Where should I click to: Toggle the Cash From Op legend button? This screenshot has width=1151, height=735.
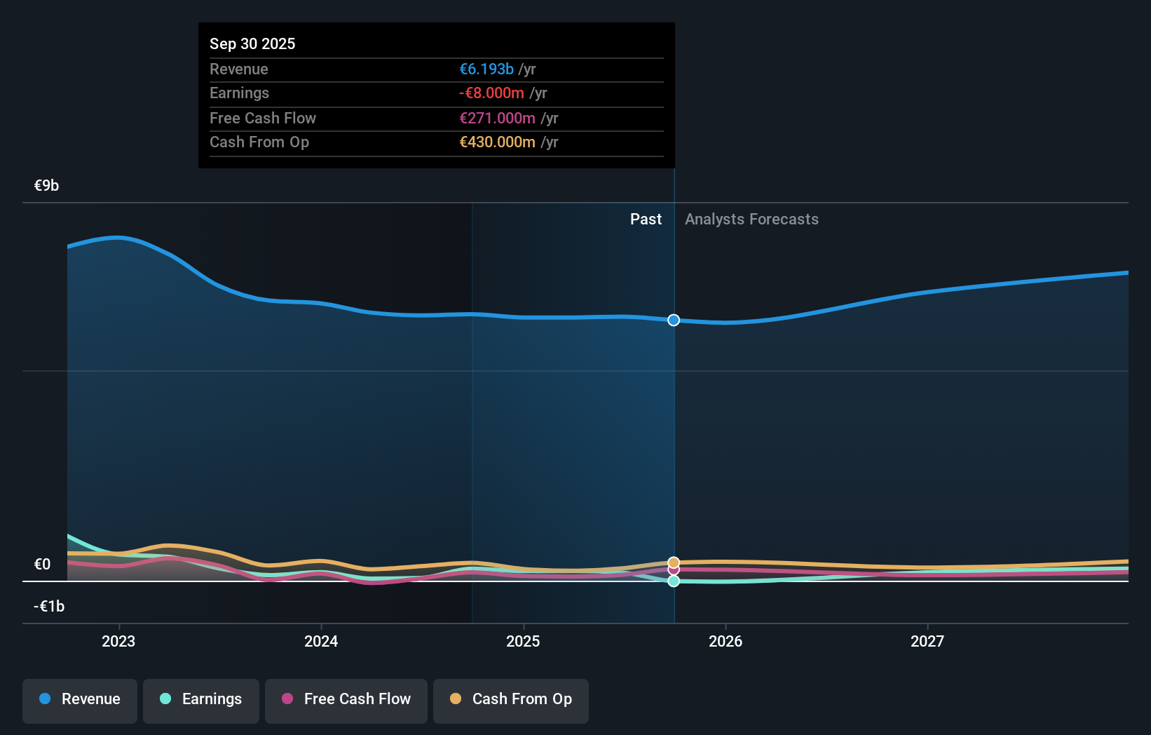[x=511, y=701]
